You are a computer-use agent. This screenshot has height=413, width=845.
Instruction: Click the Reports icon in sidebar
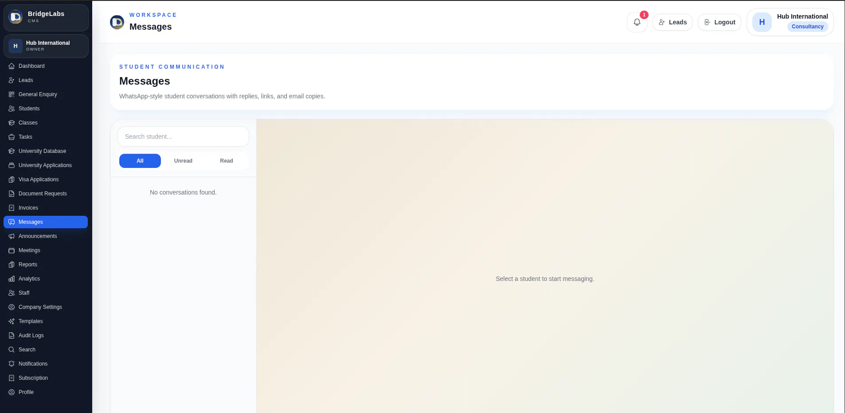12,265
